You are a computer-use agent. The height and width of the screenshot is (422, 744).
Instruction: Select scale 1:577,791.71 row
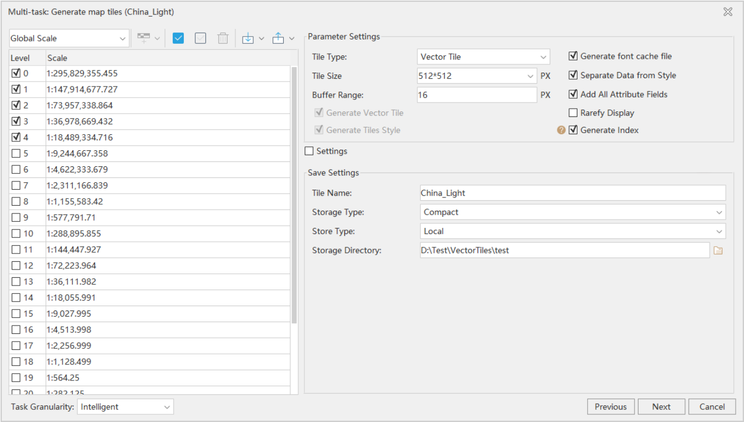(x=150, y=218)
